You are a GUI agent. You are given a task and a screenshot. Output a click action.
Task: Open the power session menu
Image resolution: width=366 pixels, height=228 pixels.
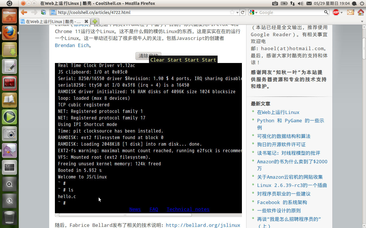362,3
